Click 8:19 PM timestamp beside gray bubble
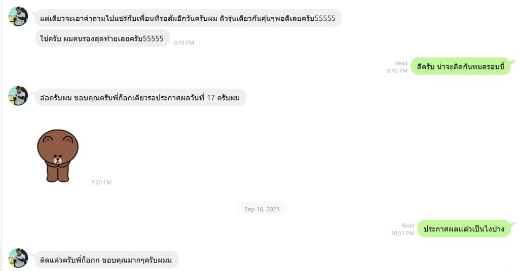 pyautogui.click(x=184, y=43)
